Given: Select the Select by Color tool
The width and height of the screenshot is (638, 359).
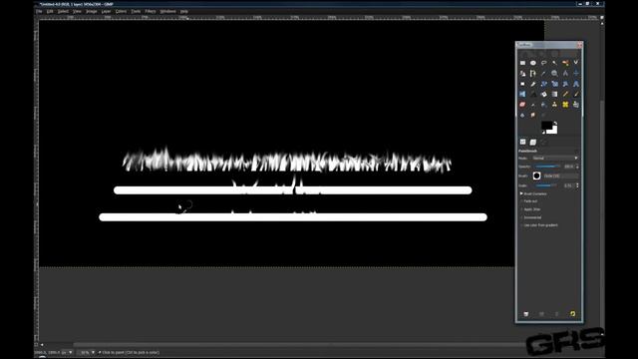Looking at the screenshot, I should point(565,63).
